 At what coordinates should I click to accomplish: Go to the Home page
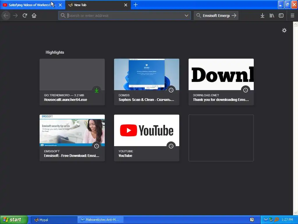click(x=34, y=15)
